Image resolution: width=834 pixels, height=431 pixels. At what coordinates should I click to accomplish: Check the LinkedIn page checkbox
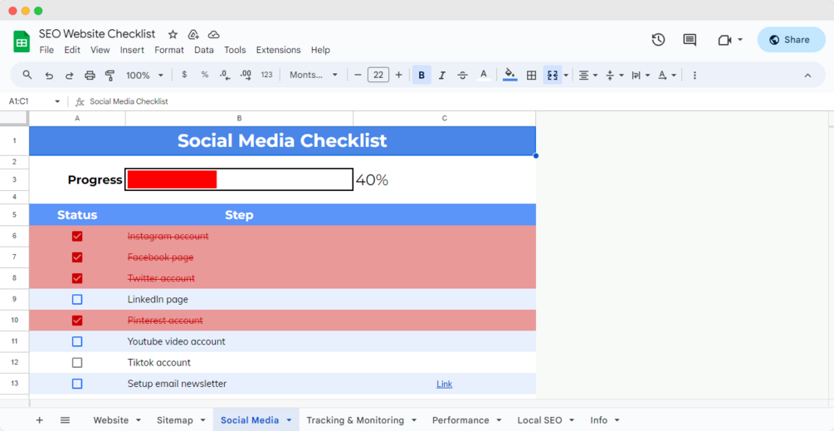click(x=77, y=300)
